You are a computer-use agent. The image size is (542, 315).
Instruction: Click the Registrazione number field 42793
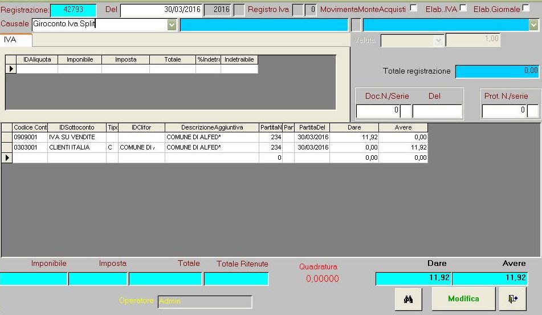click(x=74, y=10)
